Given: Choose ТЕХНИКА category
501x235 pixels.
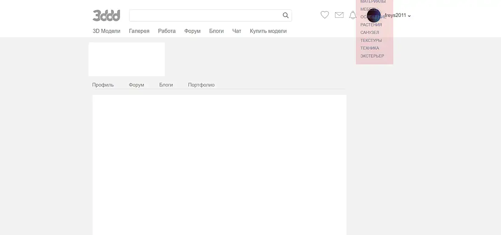Looking at the screenshot, I should [x=370, y=48].
